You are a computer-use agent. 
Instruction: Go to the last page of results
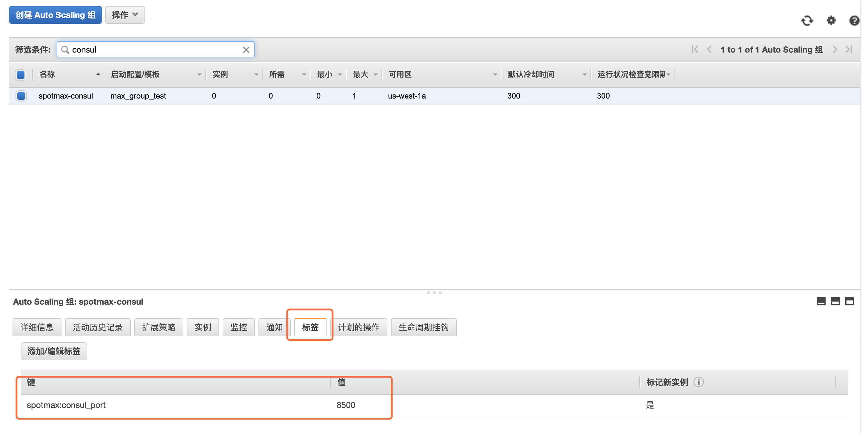coord(849,50)
